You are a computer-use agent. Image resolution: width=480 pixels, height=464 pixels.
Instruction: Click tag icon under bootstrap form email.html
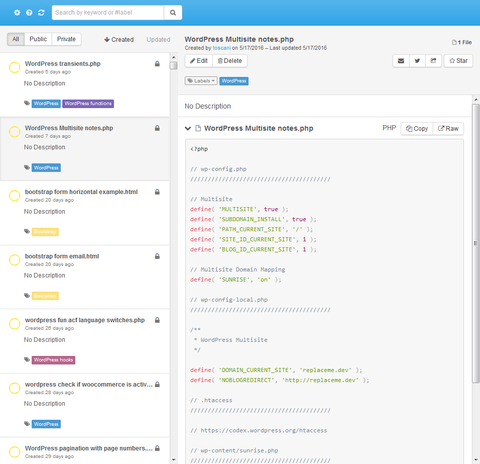pos(27,296)
